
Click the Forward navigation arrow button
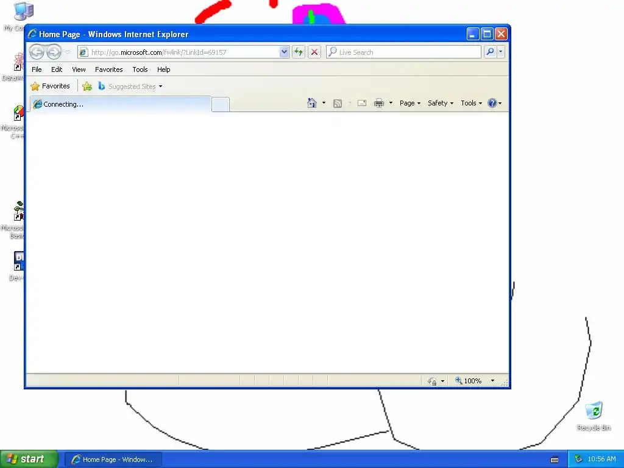(x=54, y=52)
